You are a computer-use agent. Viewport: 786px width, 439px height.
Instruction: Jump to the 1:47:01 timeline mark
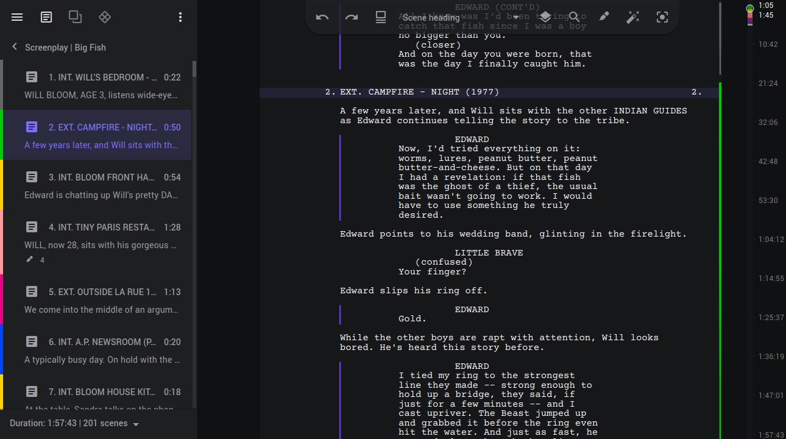(771, 396)
